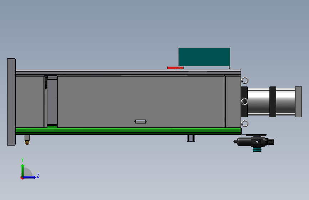Select the black valve assembly at the lower right

pos(254,142)
